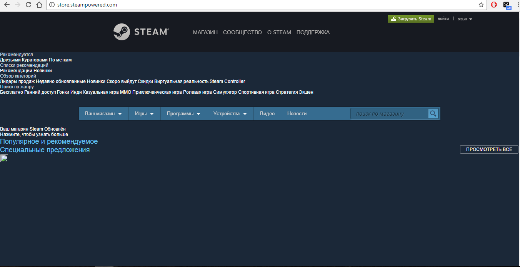The image size is (520, 267).
Task: Open the язык language dropdown
Action: coord(465,19)
